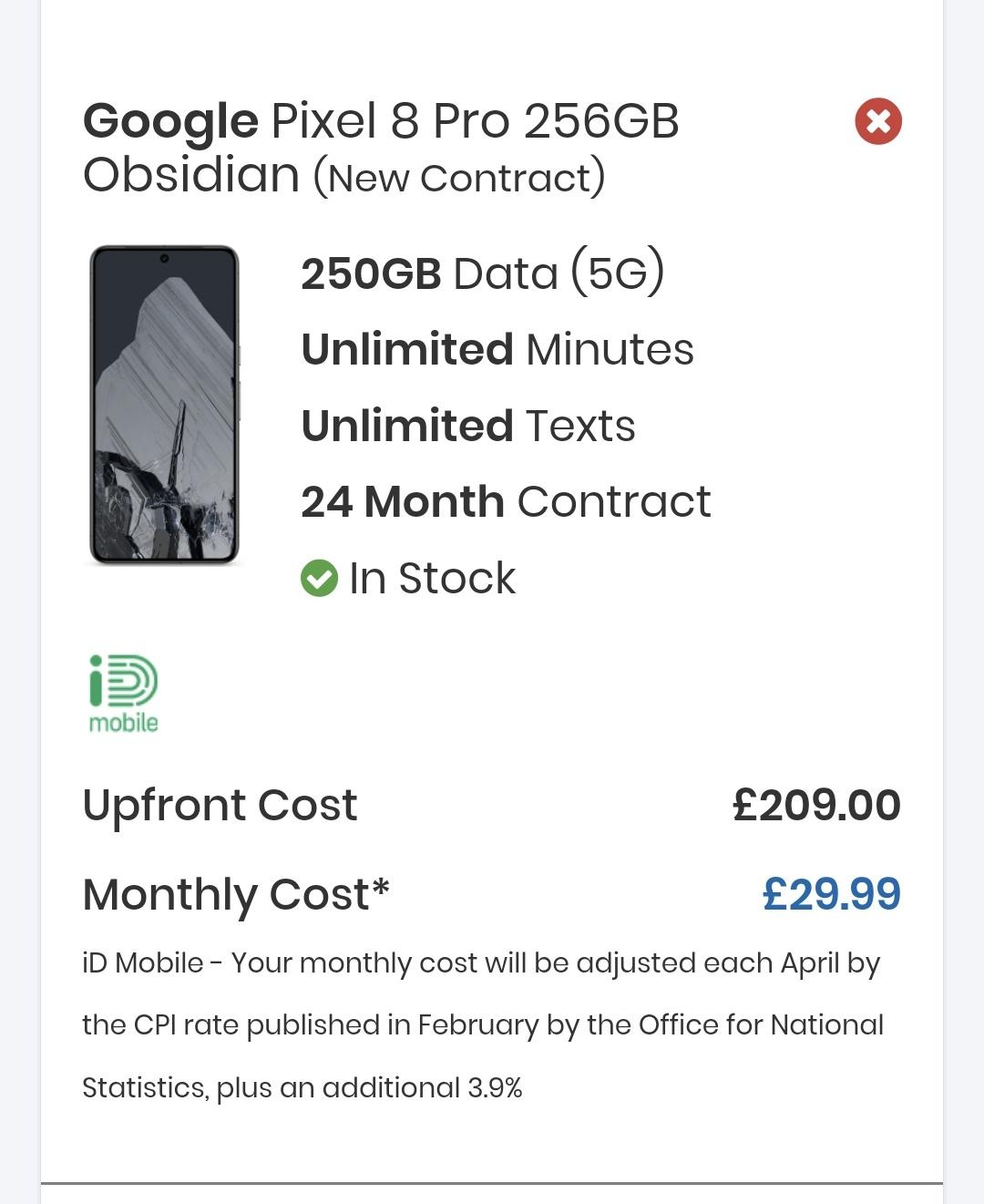Click the iD Mobile CPI price adjustment note
The width and height of the screenshot is (984, 1204).
click(x=481, y=963)
